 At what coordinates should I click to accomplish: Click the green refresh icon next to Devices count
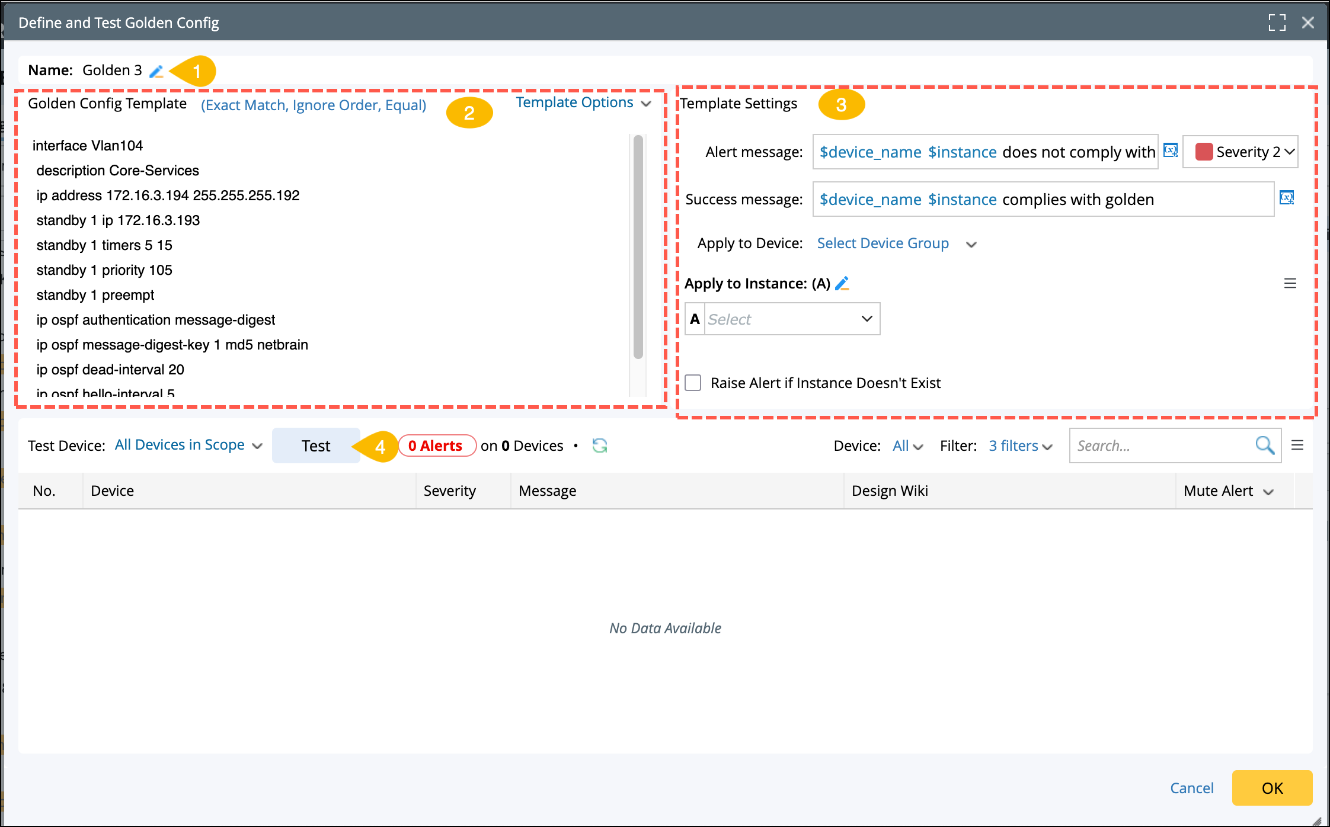click(x=600, y=445)
